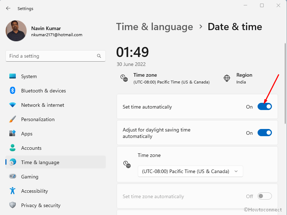Screen dimensions: 287x215
Task: Click the Privacy & security shield icon
Action: (x=13, y=205)
